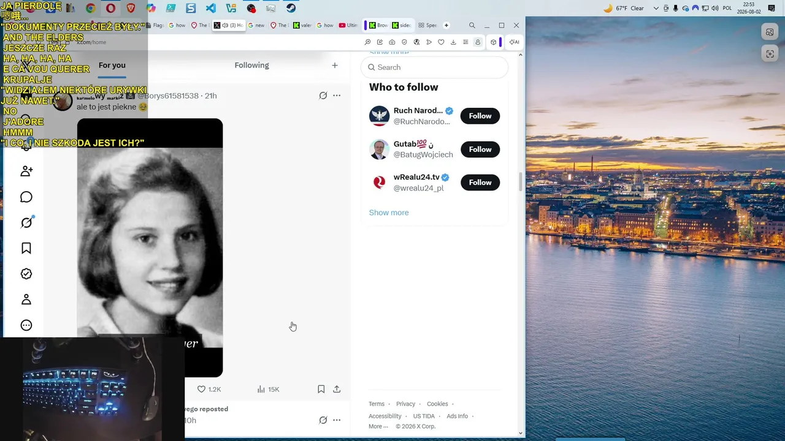
Task: Show hidden system tray icons
Action: pos(656,8)
